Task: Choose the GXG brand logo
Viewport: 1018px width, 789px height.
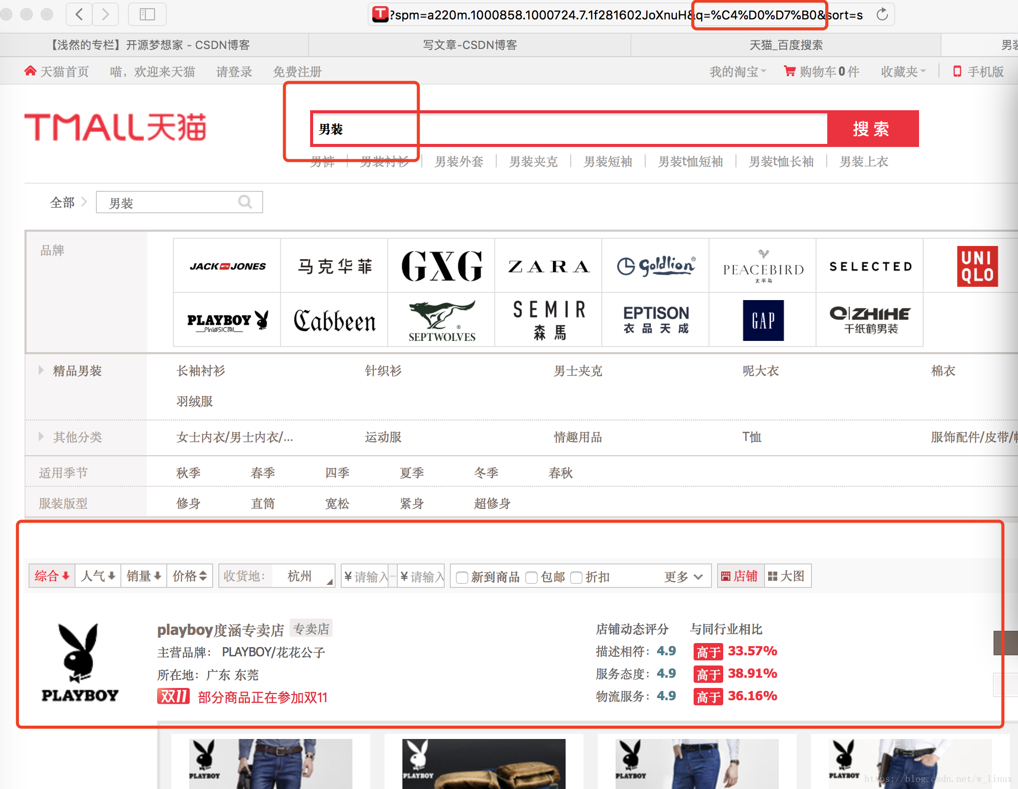Action: click(x=441, y=266)
